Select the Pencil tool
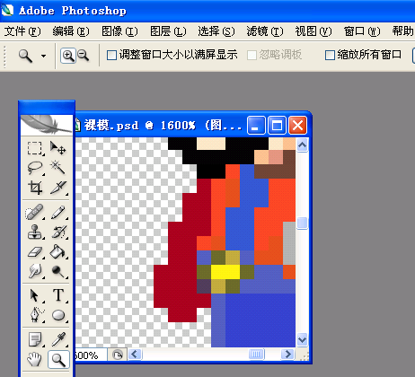The height and width of the screenshot is (377, 415). point(58,212)
